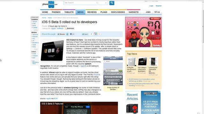Screen dimensions: 204x114
Task: Open the GADGETS tab
Action: (x=134, y=12)
